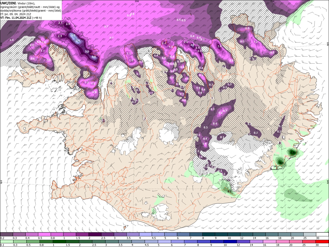Viewport: 329px width, 247px height.
Task: Click the upper legend swatch labeled 8
Action: 209,234
